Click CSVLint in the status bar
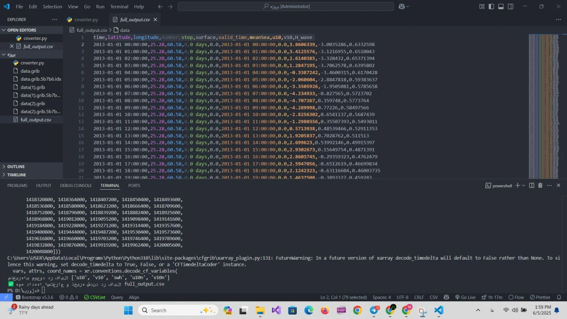Image resolution: width=567 pixels, height=319 pixels. tap(95, 297)
